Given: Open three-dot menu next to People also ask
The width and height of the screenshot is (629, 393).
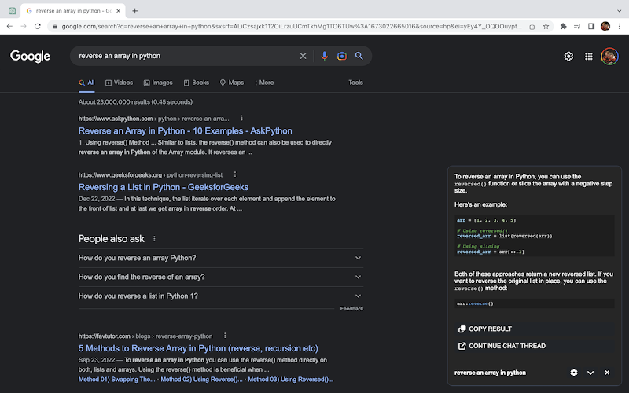Looking at the screenshot, I should (154, 239).
